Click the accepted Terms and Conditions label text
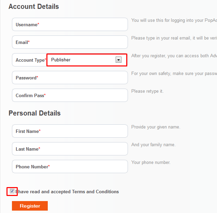 [67, 192]
